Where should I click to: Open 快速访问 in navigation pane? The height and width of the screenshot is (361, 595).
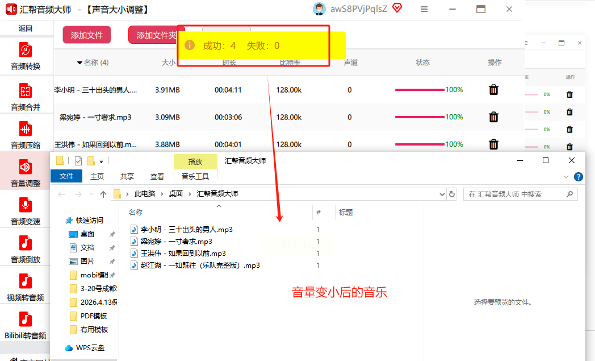click(x=84, y=221)
